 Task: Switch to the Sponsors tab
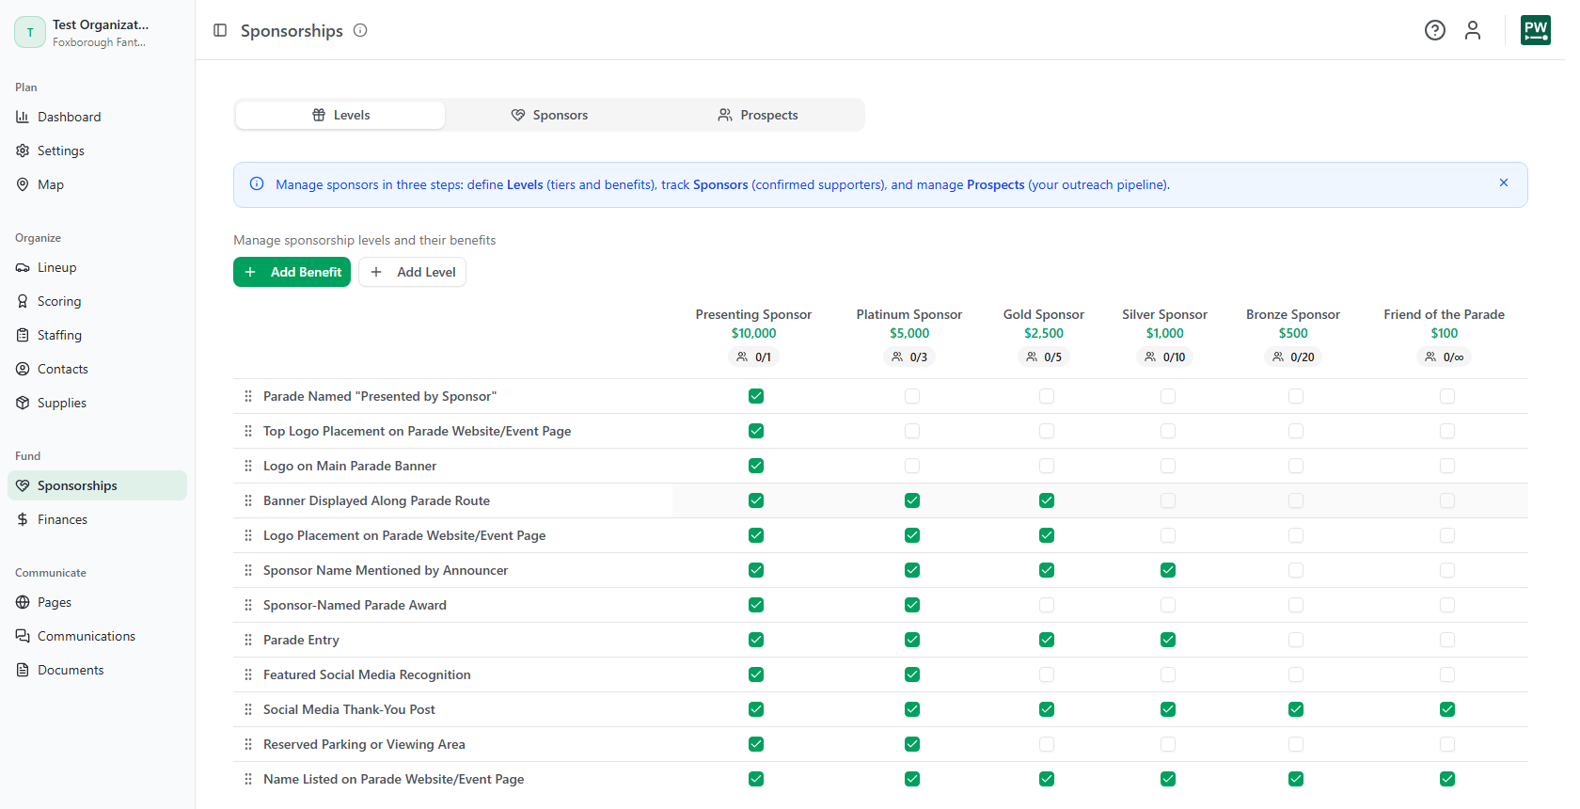pyautogui.click(x=549, y=115)
